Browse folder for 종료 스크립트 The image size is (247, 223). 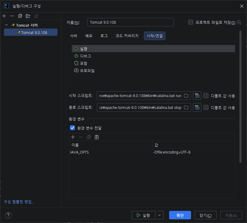pos(186,107)
